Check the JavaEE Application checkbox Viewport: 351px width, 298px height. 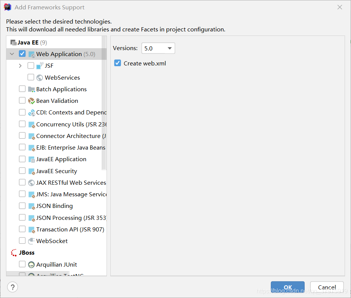(22, 159)
